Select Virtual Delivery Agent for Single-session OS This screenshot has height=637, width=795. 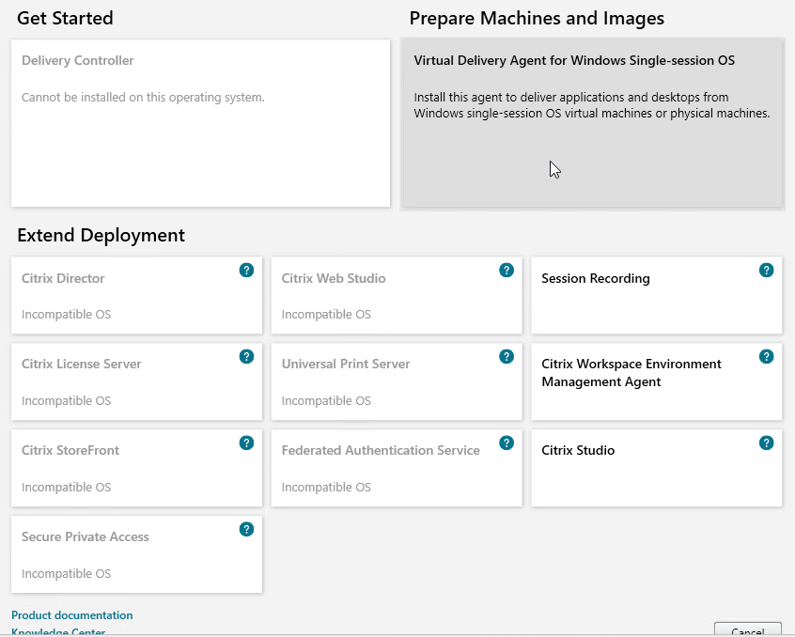[592, 123]
